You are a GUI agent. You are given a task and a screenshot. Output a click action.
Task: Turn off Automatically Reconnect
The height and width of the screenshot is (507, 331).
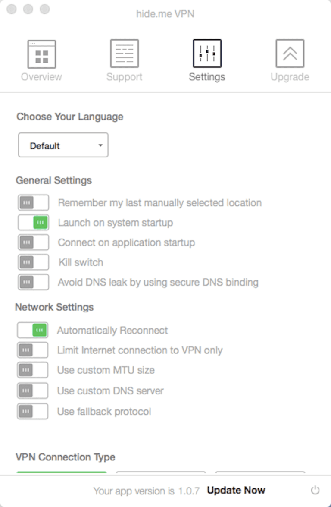pos(33,331)
